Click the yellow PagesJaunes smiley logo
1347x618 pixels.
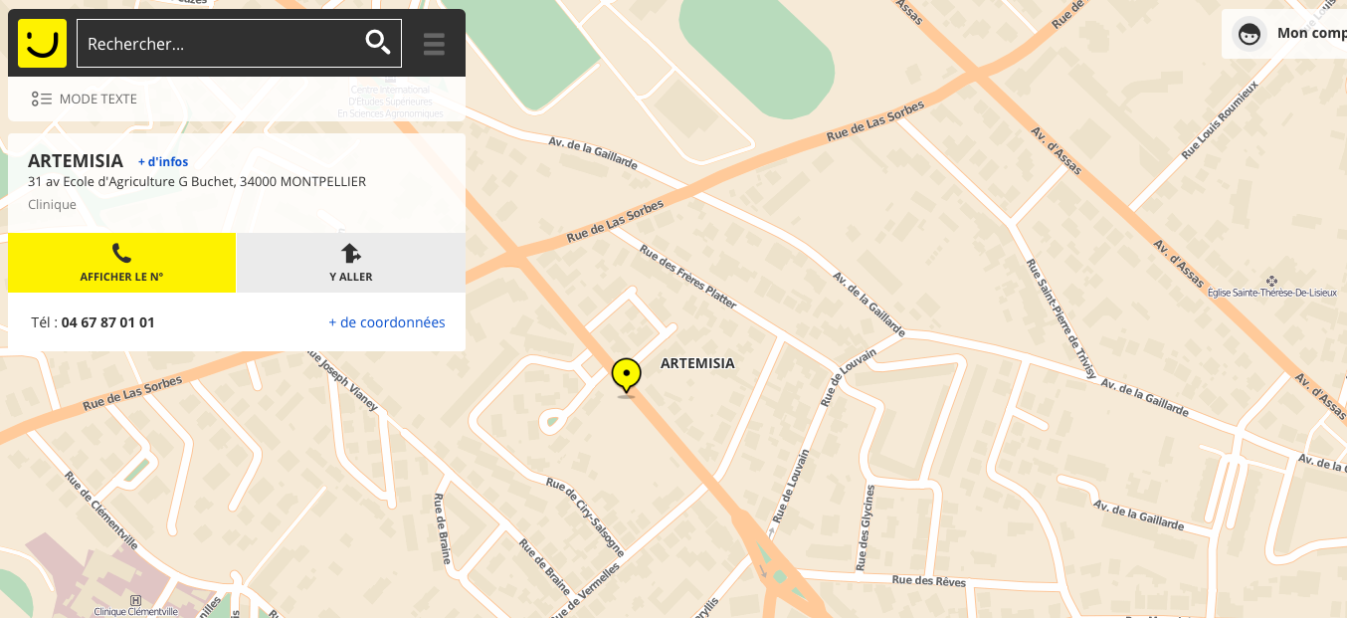42,43
